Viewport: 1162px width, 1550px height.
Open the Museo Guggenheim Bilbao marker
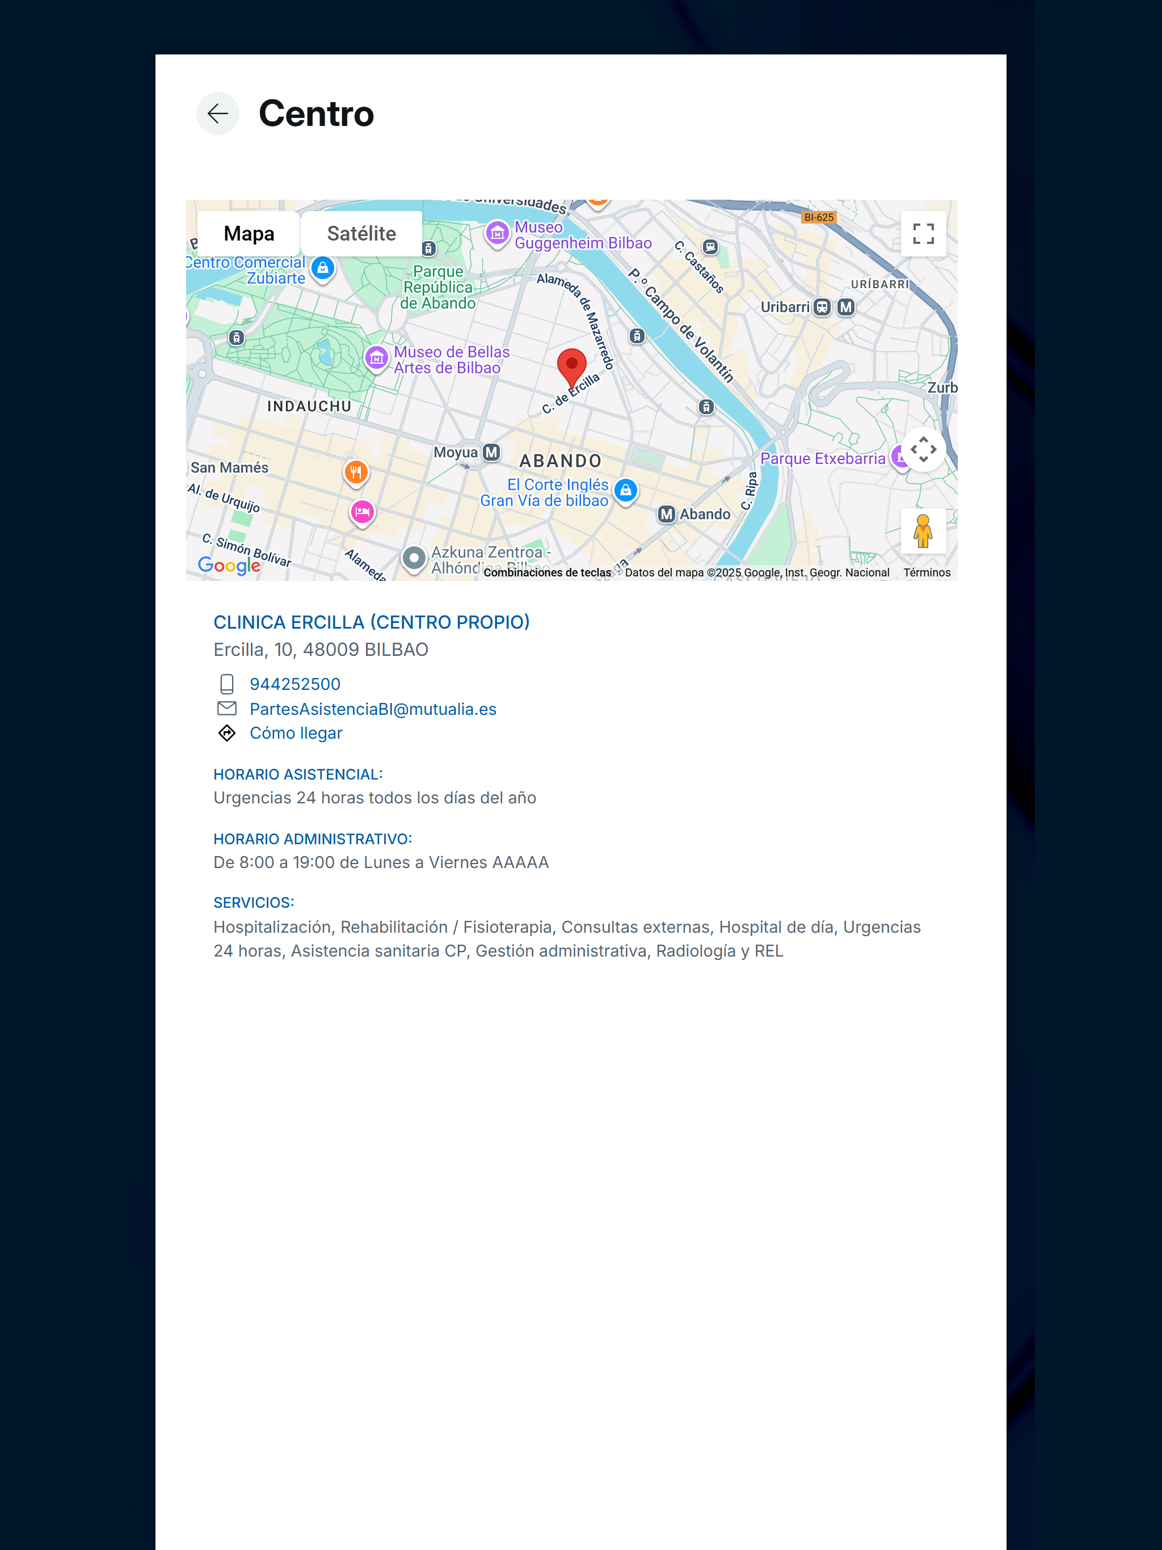point(498,233)
